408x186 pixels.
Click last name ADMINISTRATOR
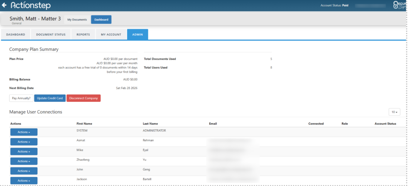154,131
